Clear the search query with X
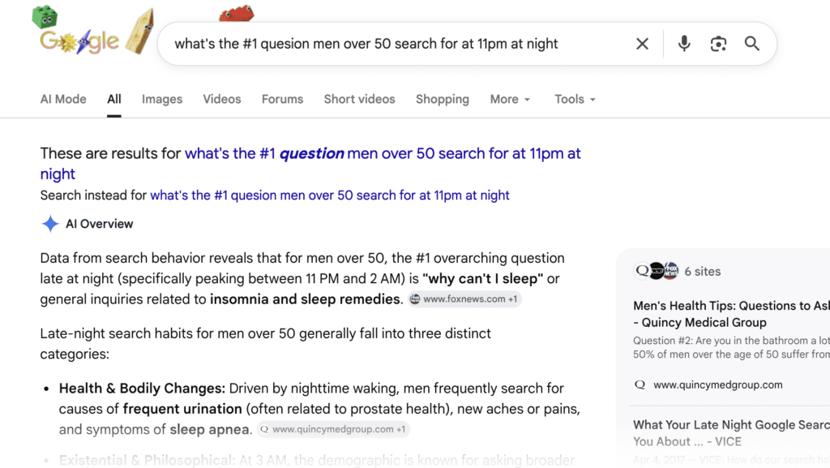 coord(642,44)
